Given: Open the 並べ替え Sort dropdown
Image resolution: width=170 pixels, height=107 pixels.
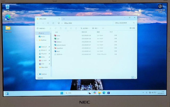Looking at the screenshot, I should [85, 28].
